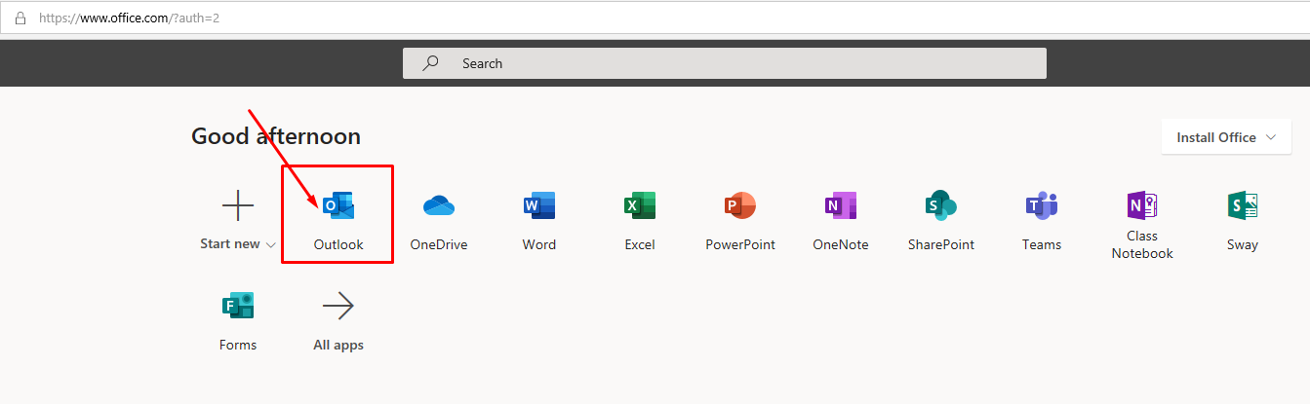
Task: Click the All apps arrow
Action: point(338,307)
